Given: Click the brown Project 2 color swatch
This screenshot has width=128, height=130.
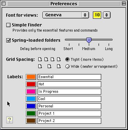Looking at the screenshot, I should (31, 121).
